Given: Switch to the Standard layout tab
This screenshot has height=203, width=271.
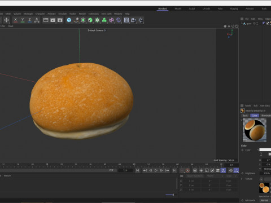Looking at the screenshot, I should pyautogui.click(x=163, y=8).
